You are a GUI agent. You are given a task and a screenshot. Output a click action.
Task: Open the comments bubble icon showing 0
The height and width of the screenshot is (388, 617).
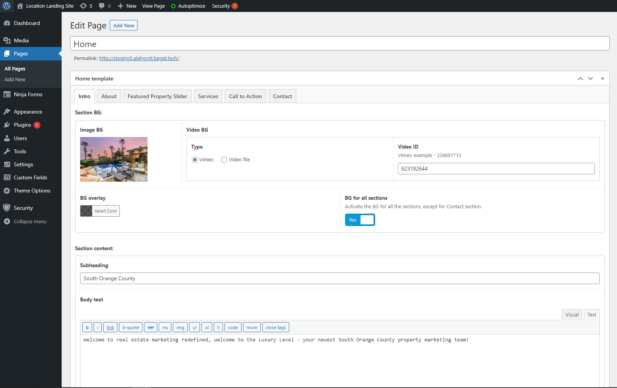[102, 6]
